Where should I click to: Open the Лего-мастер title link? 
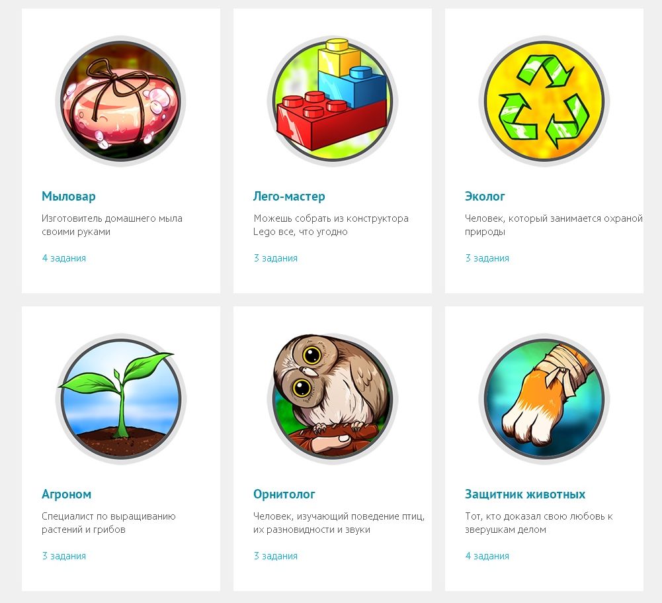click(x=289, y=197)
